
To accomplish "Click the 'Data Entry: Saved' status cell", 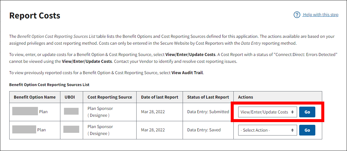I will pyautogui.click(x=204, y=130).
